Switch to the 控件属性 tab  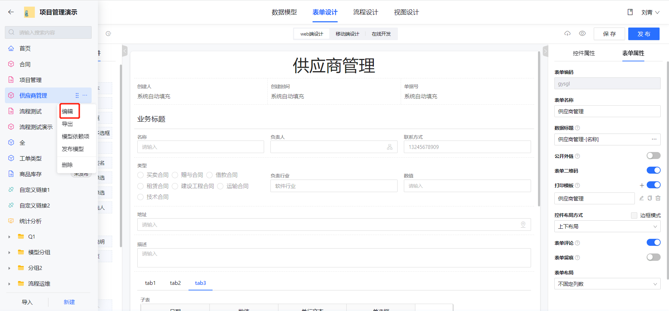[x=584, y=53]
